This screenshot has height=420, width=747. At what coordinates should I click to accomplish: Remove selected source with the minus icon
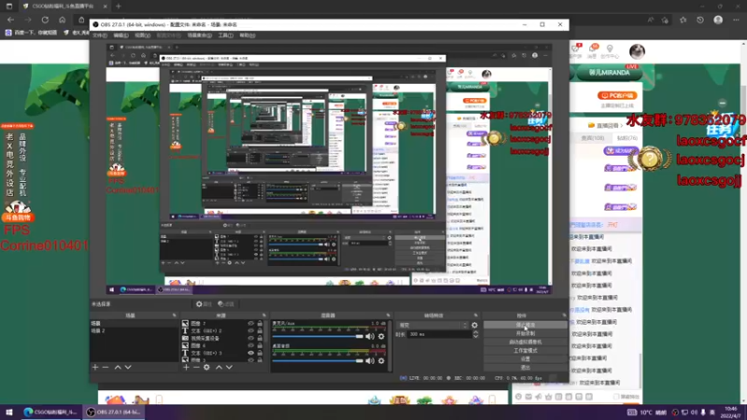pyautogui.click(x=196, y=367)
